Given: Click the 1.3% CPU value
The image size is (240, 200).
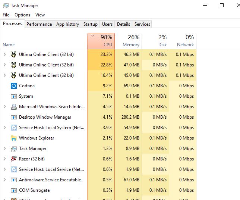Looking at the screenshot, I should point(108,149).
